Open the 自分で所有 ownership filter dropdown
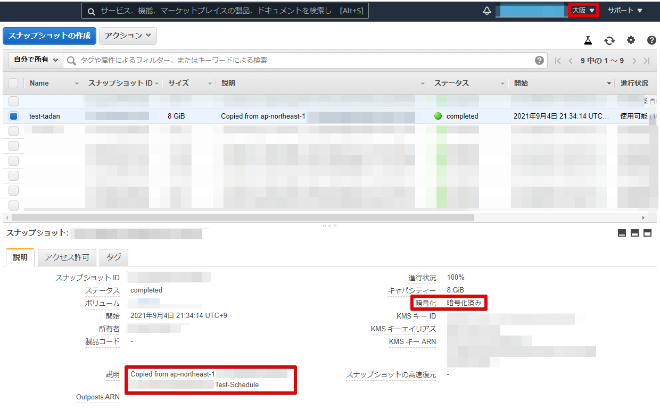This screenshot has width=660, height=410. 34,60
